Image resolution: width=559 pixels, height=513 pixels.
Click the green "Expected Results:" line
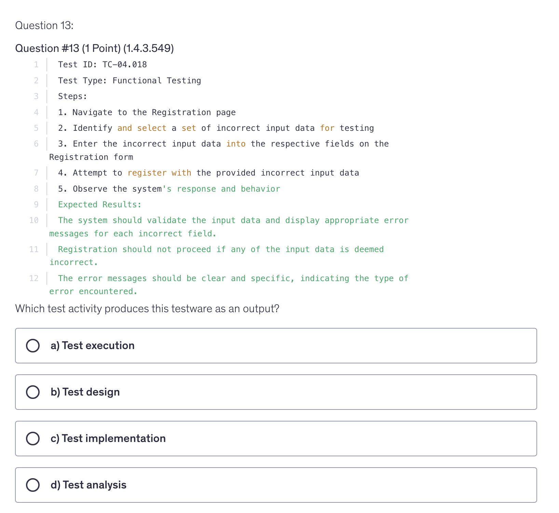point(100,205)
